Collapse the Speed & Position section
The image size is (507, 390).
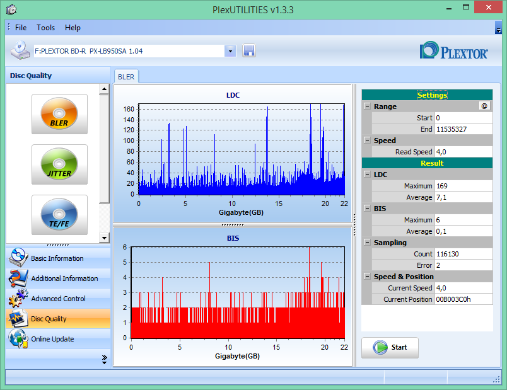point(367,276)
